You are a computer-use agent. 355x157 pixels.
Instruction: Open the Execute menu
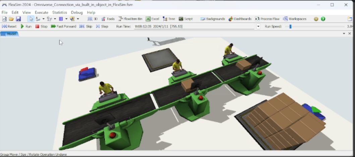click(42, 12)
